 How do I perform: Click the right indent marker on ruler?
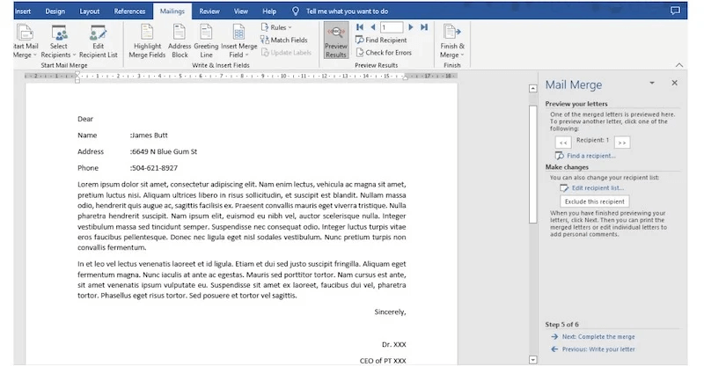[405, 77]
